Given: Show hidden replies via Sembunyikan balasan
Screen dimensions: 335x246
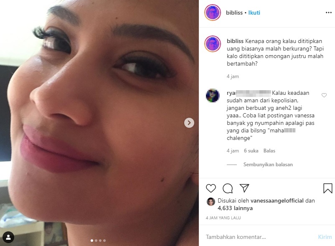Looking at the screenshot, I should click(x=266, y=165).
